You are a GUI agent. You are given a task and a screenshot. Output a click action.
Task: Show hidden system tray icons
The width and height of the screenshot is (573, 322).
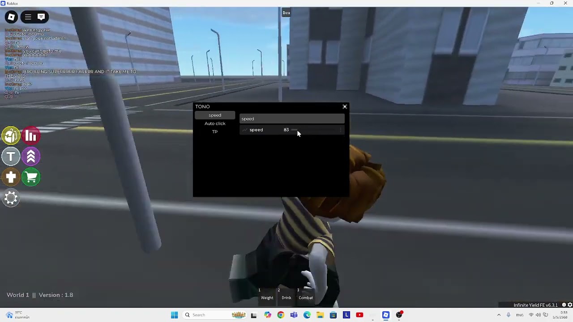pyautogui.click(x=499, y=315)
